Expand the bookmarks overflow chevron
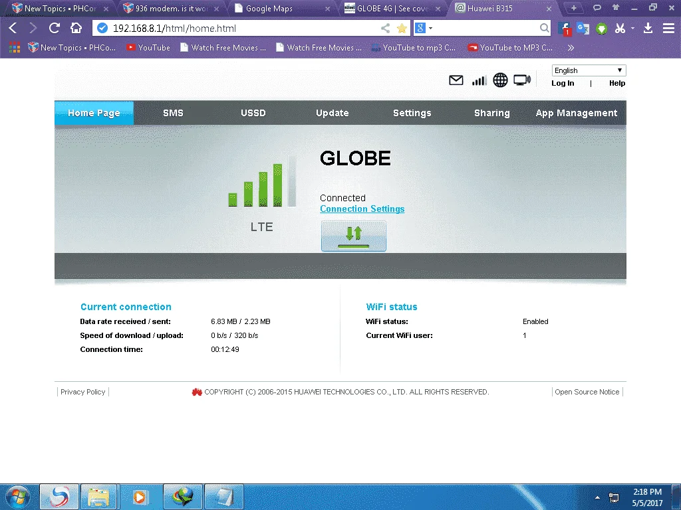Screen dimensions: 681x510 pos(571,48)
